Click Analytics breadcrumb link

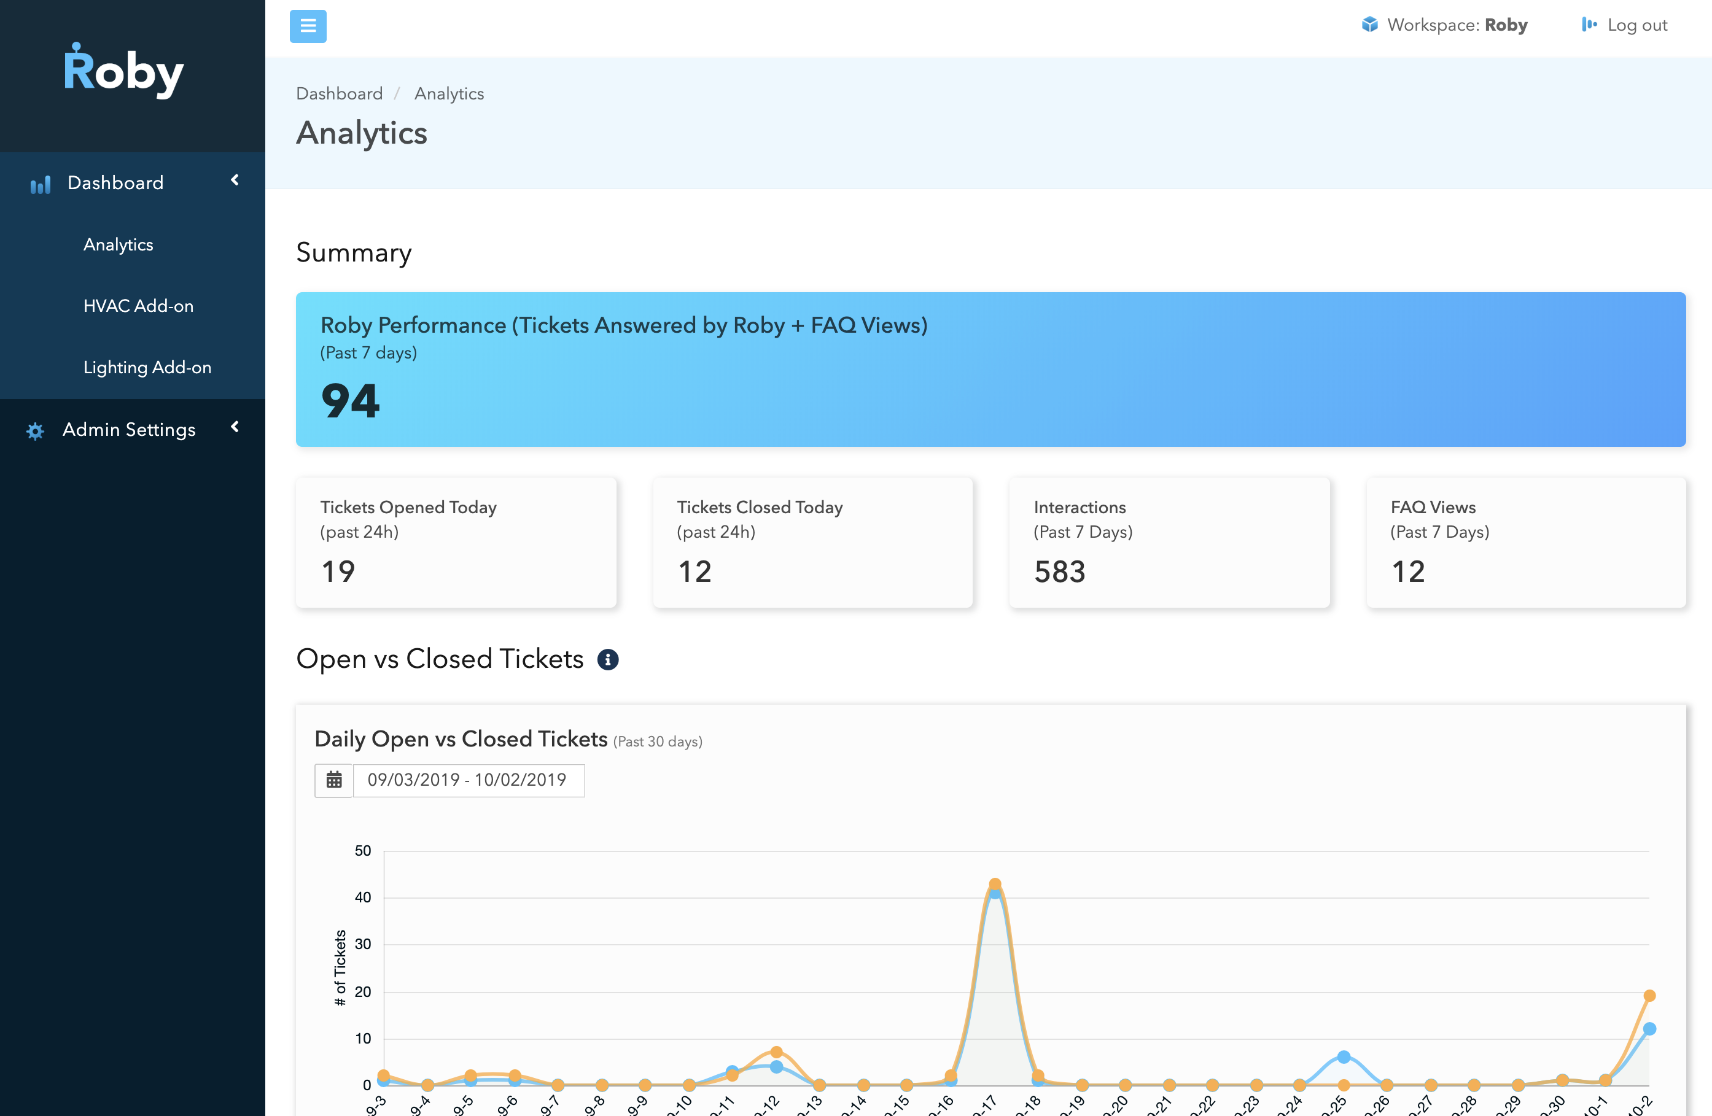tap(449, 93)
